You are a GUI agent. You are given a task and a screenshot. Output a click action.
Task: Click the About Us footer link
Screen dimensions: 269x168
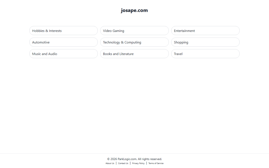(110, 163)
